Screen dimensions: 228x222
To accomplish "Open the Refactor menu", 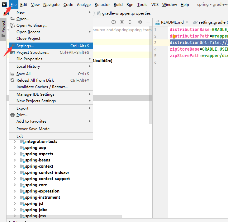I will 102,5.
